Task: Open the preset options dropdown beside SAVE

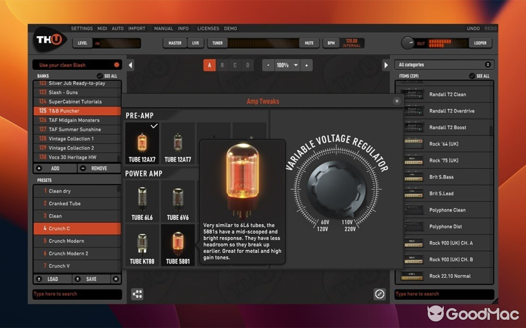Action: [116, 279]
